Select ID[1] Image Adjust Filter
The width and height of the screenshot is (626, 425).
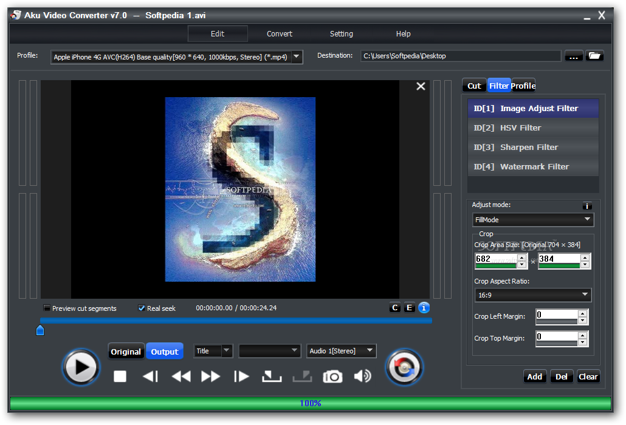(533, 109)
